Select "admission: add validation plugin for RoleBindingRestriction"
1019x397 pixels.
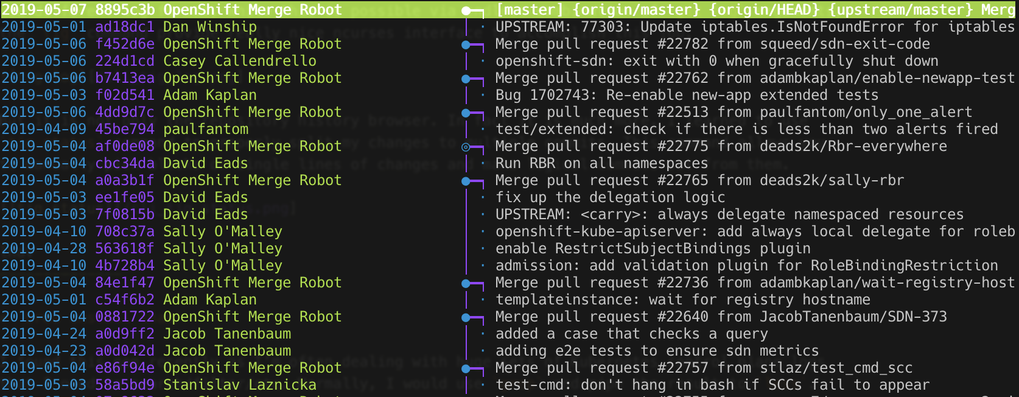point(747,265)
